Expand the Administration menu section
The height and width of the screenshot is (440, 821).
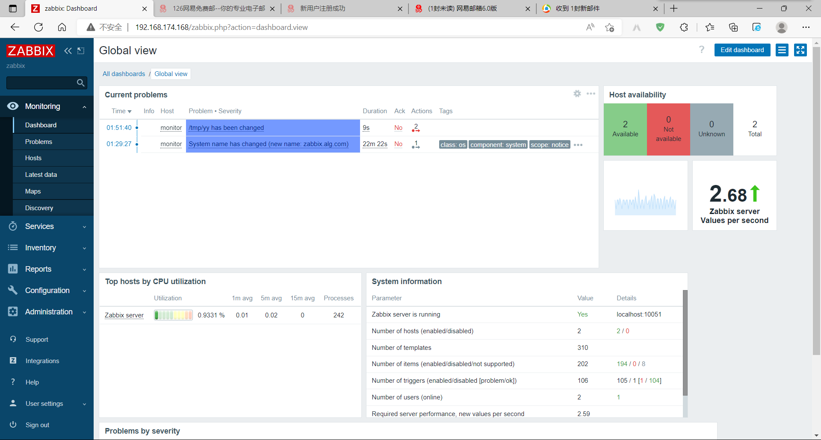click(x=47, y=312)
